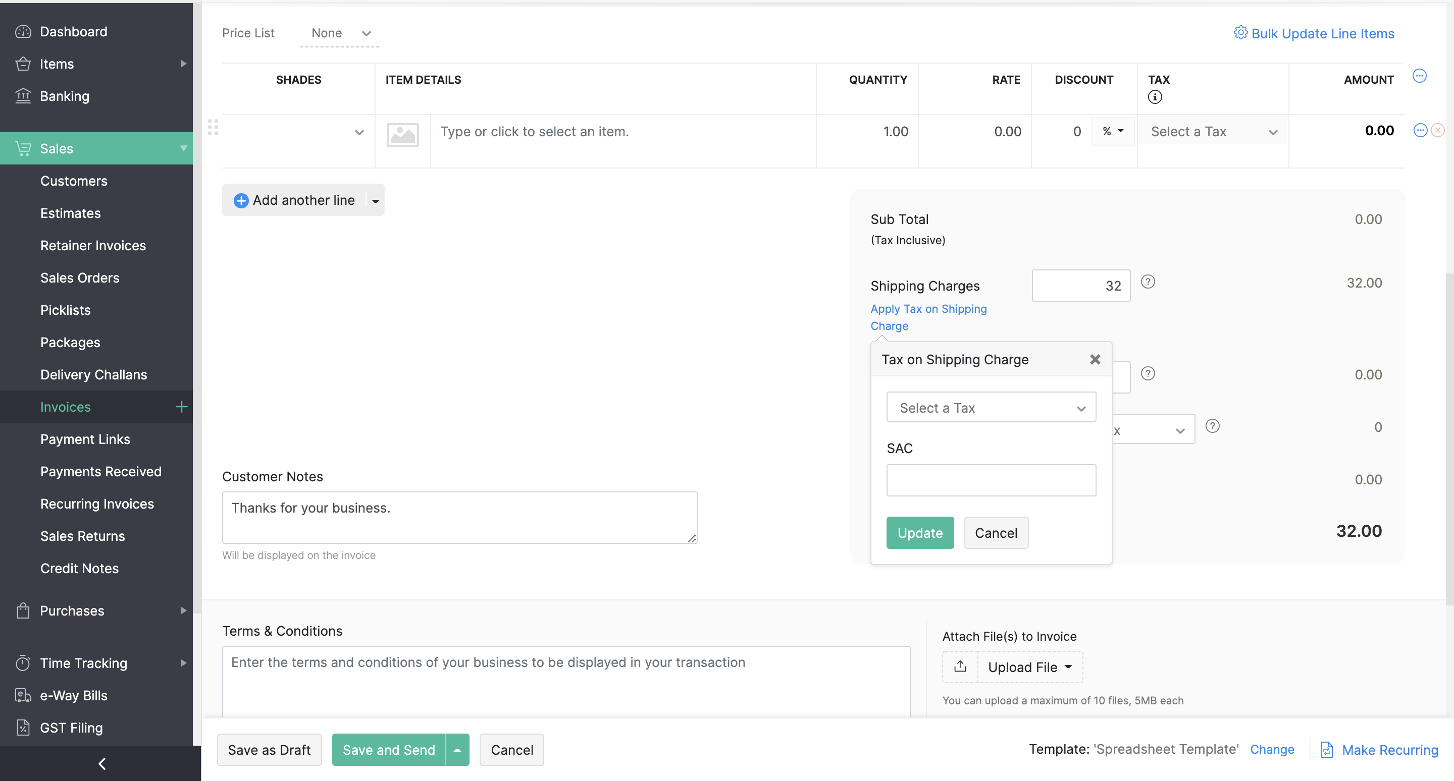Screen dimensions: 1454x781
Task: Click the Shipping Charges help icon
Action: pyautogui.click(x=1148, y=282)
